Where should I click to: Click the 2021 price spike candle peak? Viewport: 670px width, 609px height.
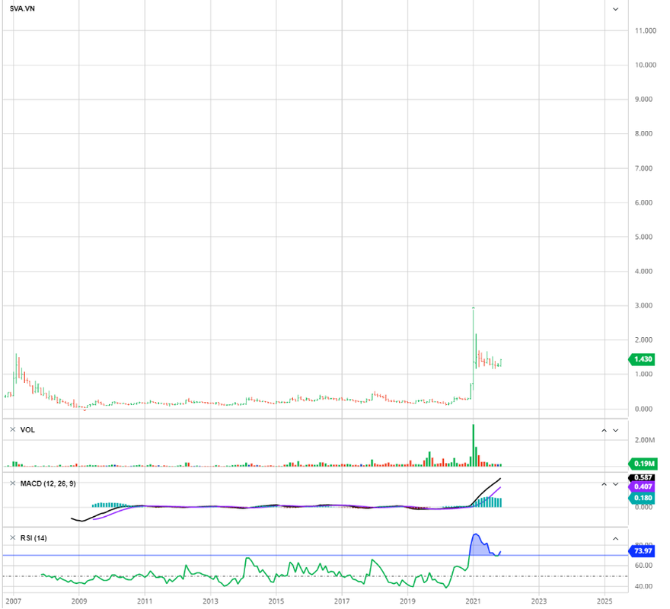coord(473,308)
